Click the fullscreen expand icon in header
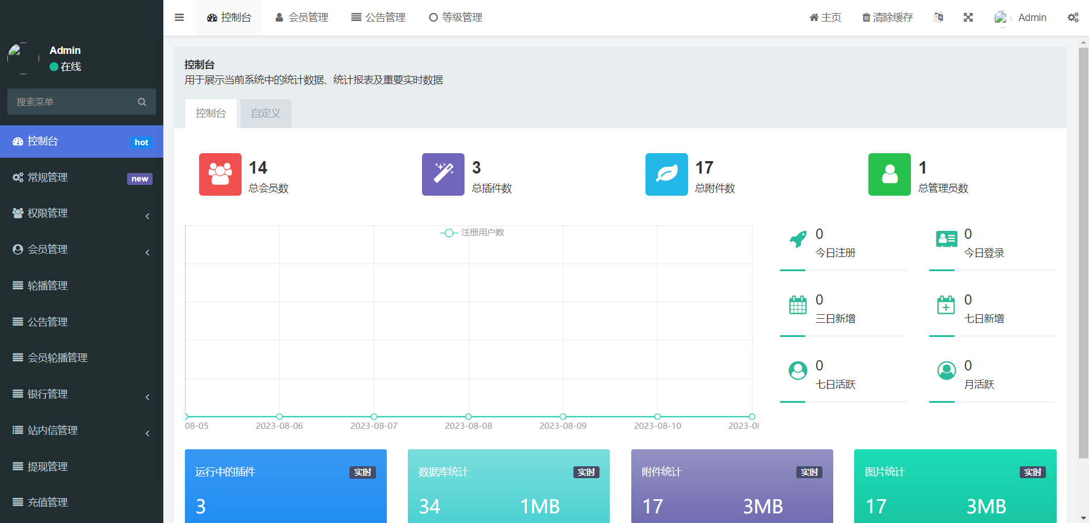 point(968,18)
